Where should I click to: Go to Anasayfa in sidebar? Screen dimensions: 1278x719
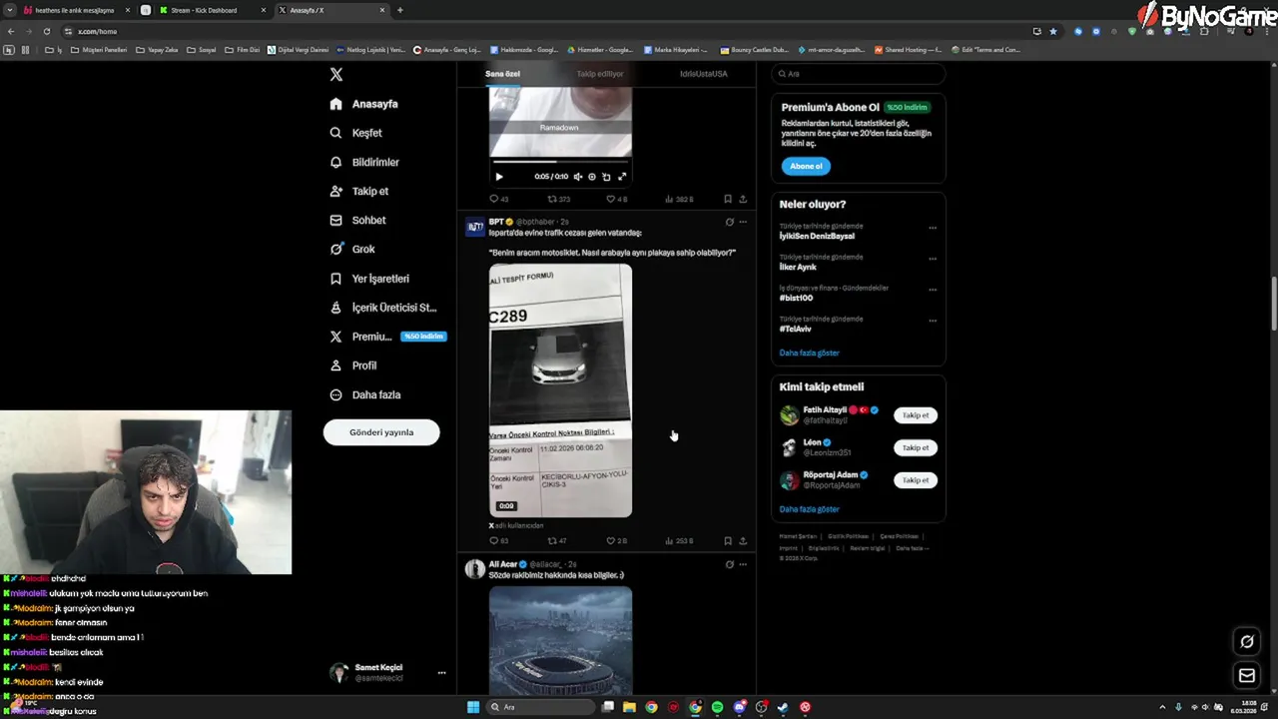tap(363, 104)
